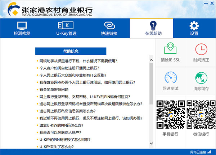Switch to the U-Key管理 tab label
This screenshot has height=155, width=216.
click(x=66, y=33)
